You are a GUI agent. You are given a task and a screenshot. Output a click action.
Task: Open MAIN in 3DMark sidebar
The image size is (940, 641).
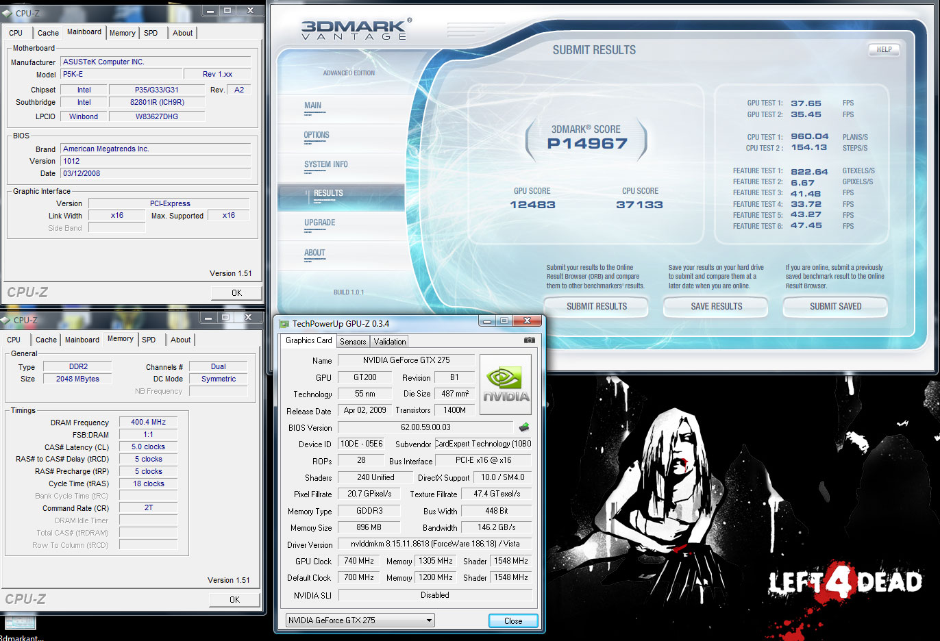tap(313, 106)
